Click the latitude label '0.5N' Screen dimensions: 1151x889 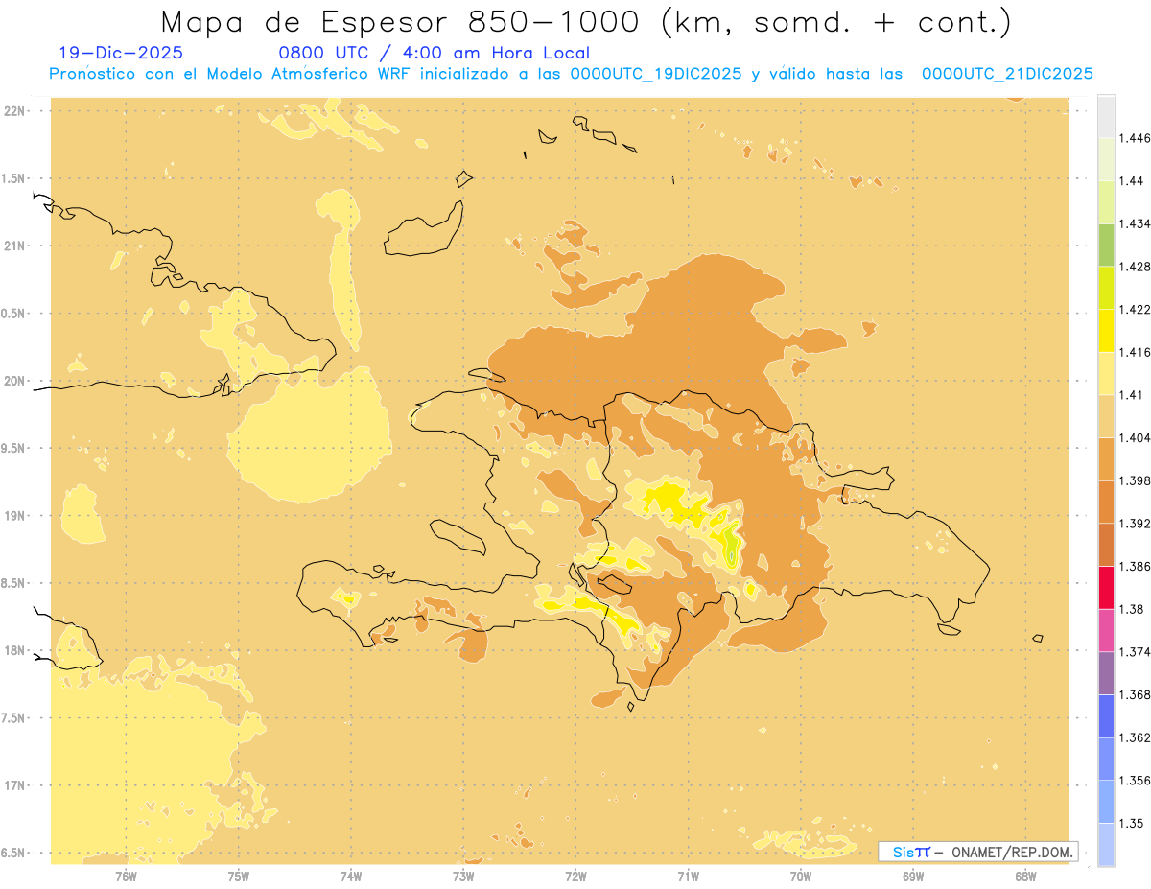click(x=13, y=314)
